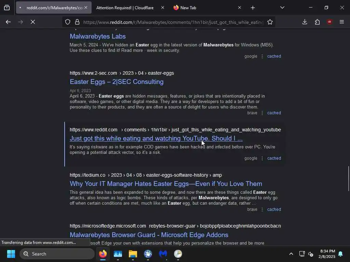Click the page's vertical scrollbar thumb
The height and width of the screenshot is (262, 350).
click(349, 178)
